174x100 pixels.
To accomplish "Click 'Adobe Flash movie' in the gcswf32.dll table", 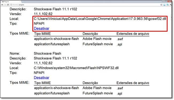I will coord(97,39).
